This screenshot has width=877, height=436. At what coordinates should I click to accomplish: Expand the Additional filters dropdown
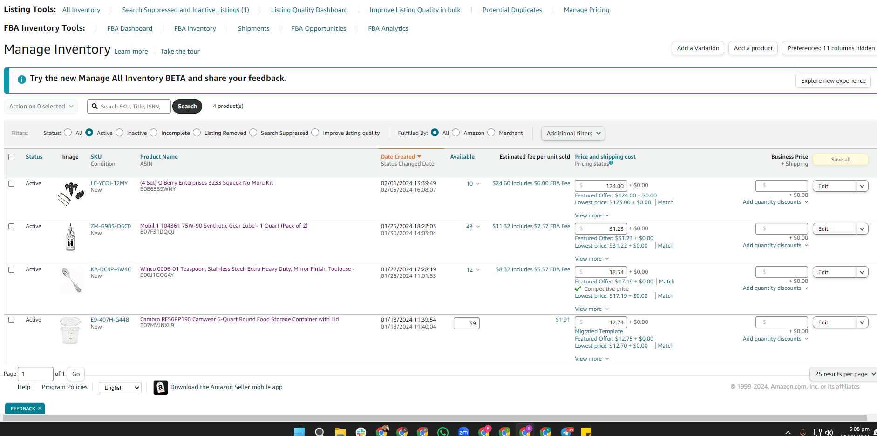point(573,133)
